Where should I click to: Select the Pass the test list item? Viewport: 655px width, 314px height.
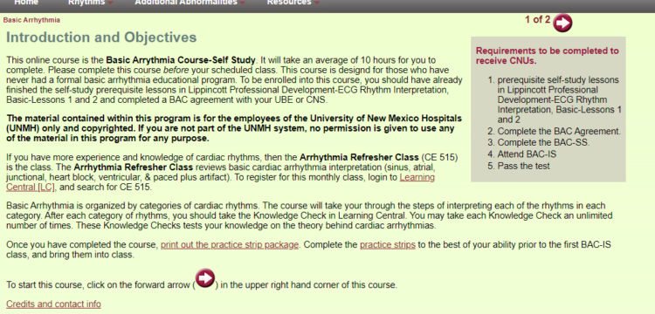tap(524, 166)
